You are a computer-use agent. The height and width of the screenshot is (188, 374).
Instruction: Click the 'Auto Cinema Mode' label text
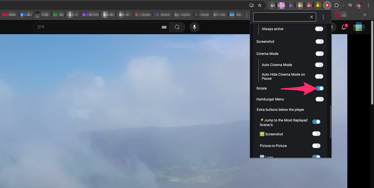tap(277, 65)
